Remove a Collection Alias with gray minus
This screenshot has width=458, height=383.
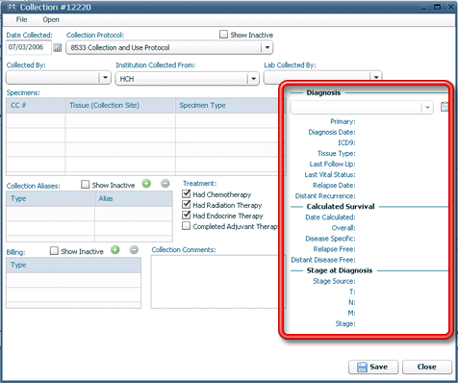(x=165, y=184)
